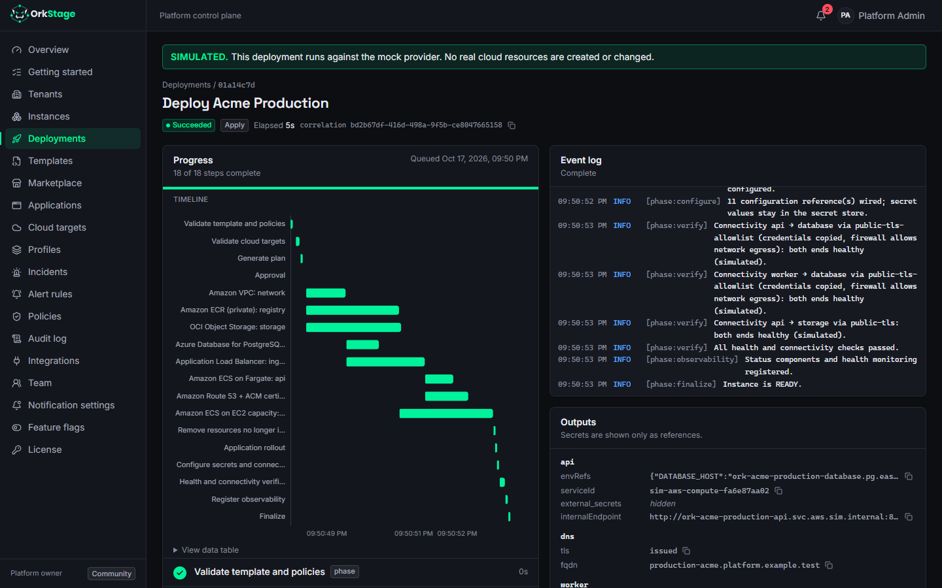Copy the dns tls value

(x=686, y=551)
